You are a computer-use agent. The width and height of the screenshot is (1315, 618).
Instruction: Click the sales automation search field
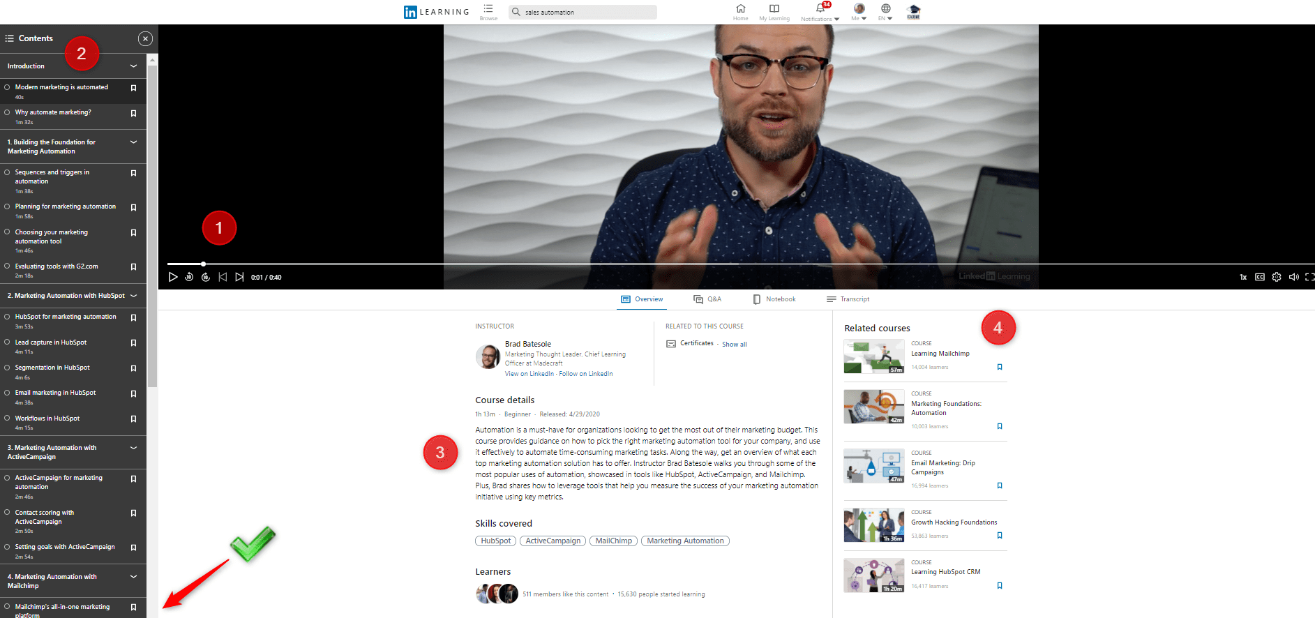(583, 12)
